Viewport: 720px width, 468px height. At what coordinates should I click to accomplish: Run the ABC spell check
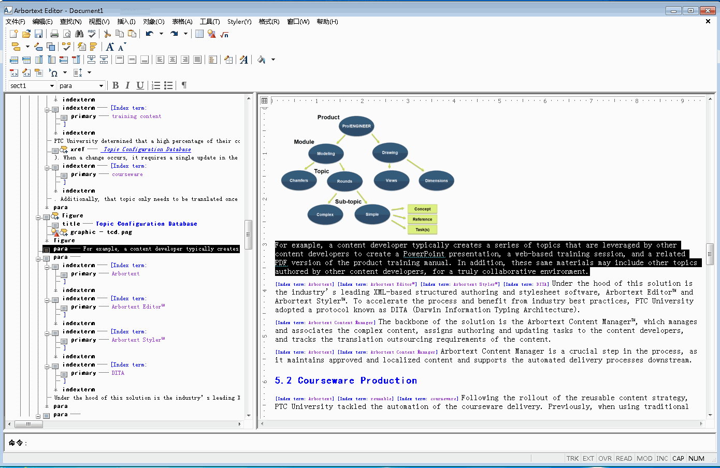click(92, 34)
